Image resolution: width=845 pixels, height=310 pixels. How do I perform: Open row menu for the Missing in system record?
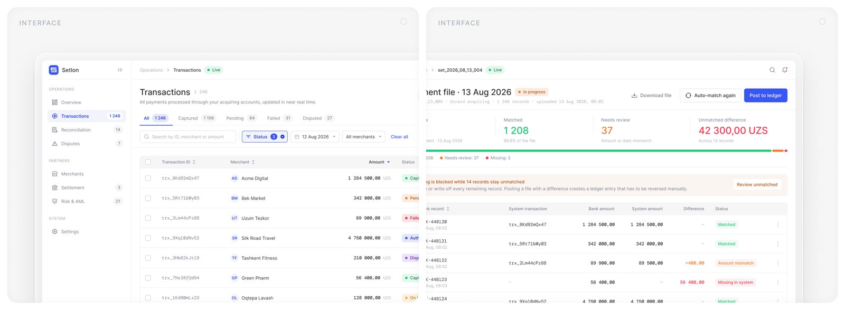pyautogui.click(x=778, y=283)
